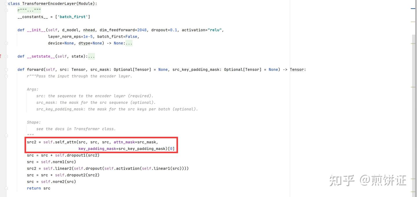Image resolution: width=417 pixels, height=197 pixels.
Task: Collapse the TransformerEncoderLayer class fold marker
Action: 6,3
